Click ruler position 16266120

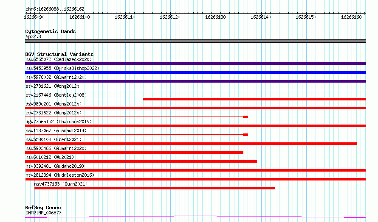tap(170, 17)
